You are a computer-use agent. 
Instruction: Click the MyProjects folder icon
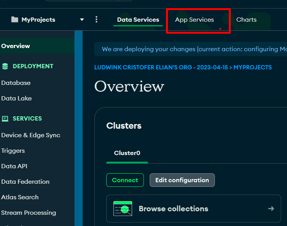point(15,19)
